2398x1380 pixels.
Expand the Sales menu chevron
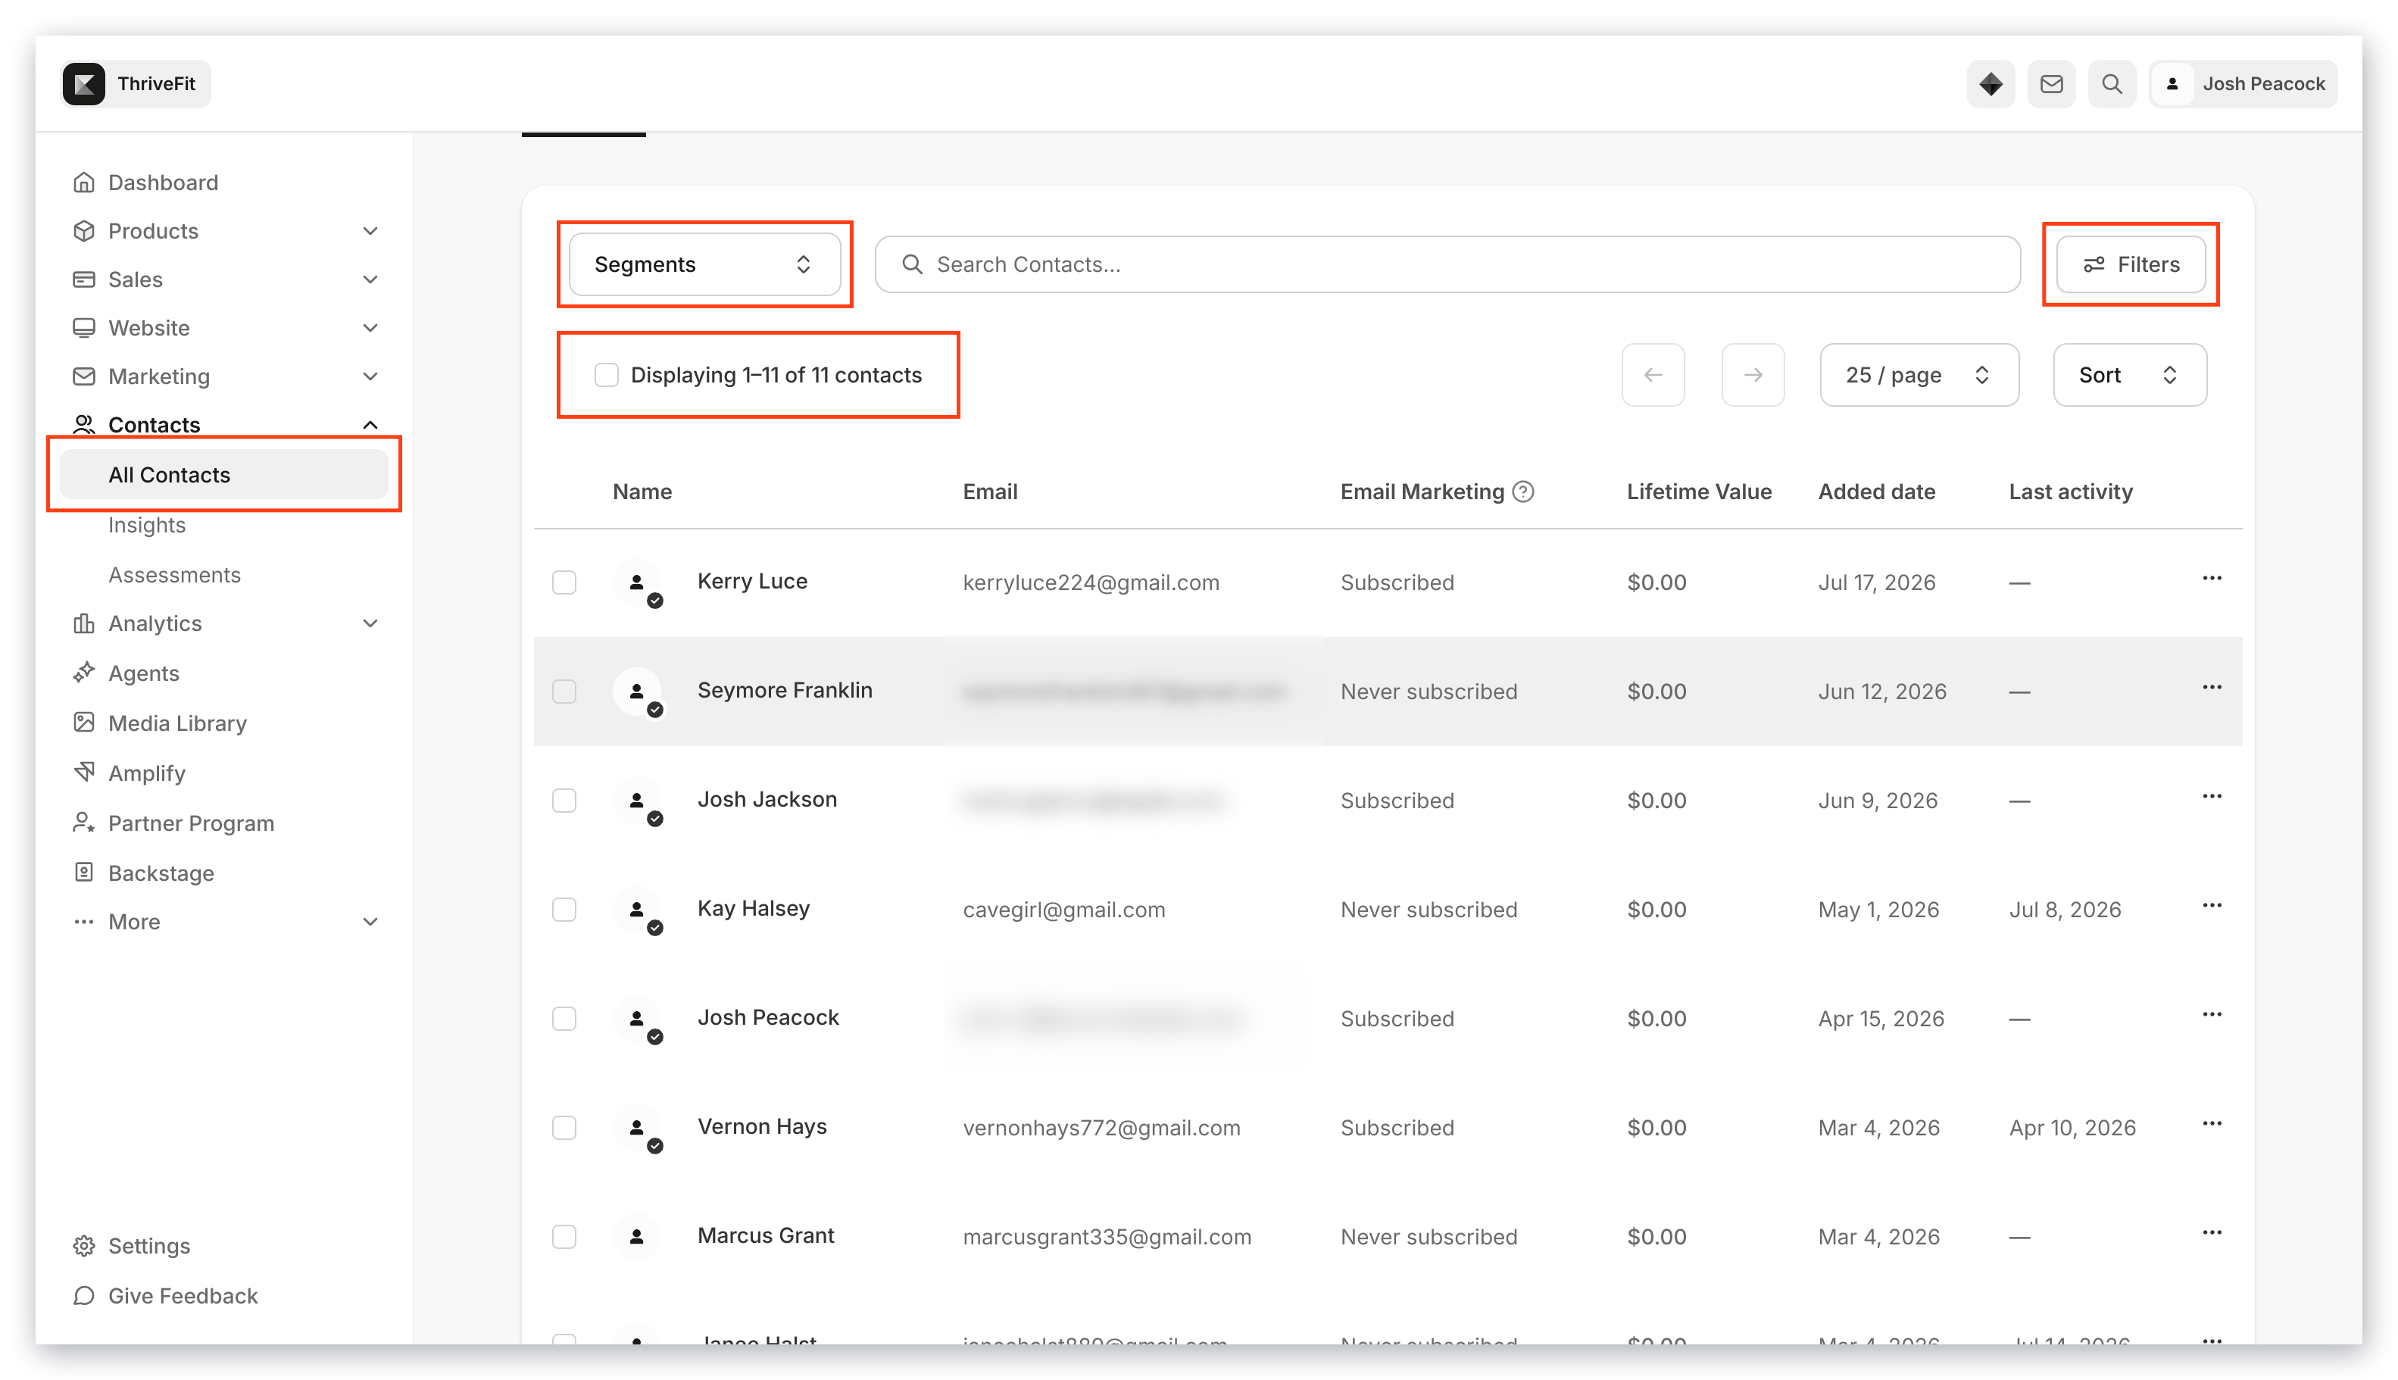pyautogui.click(x=370, y=279)
